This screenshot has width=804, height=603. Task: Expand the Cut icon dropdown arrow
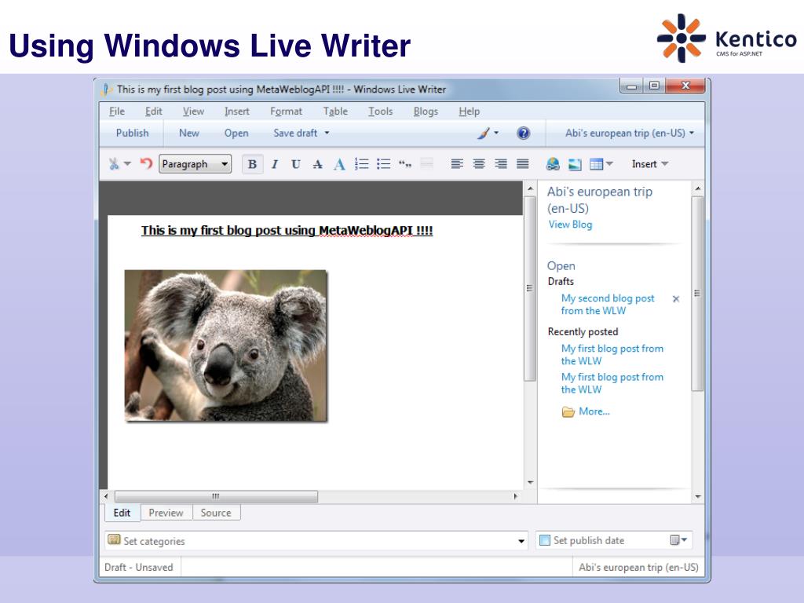[127, 164]
